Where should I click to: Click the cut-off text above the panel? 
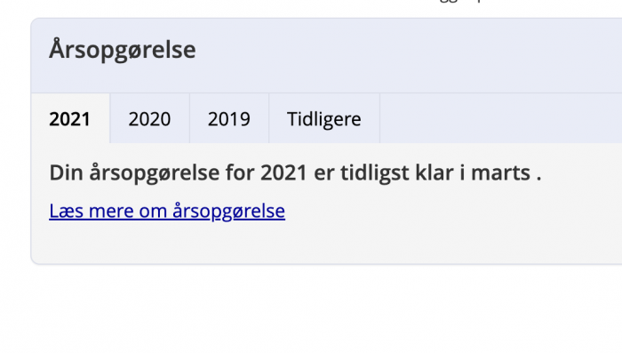point(462,2)
